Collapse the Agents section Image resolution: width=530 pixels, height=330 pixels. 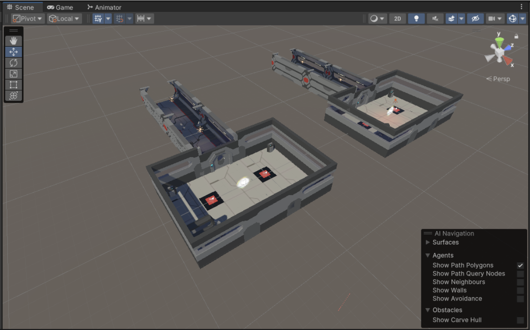428,256
